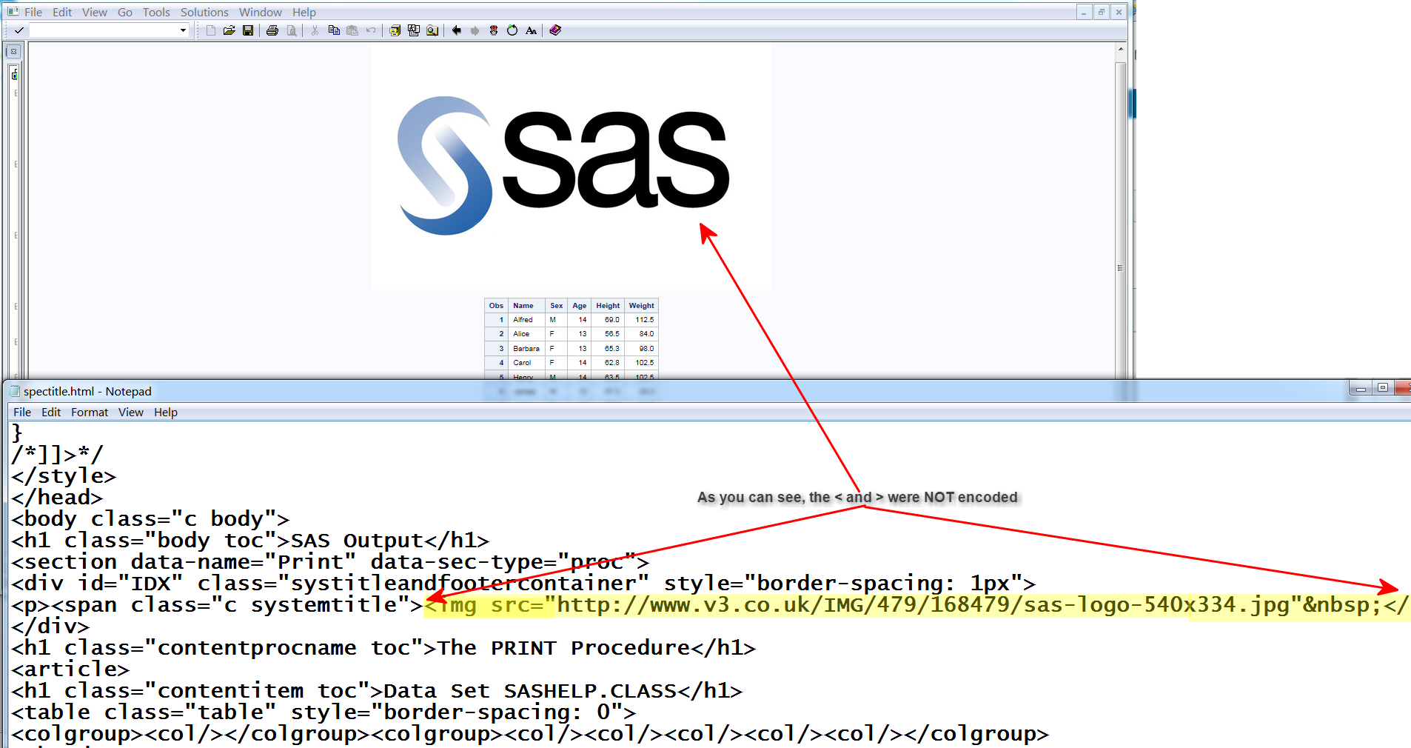Select the Fonts Aa toolbar icon

point(532,30)
